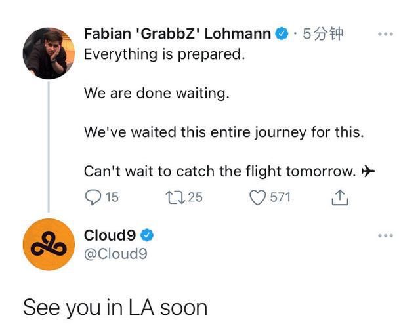Tap the share icon under GrabbZ's tweet
The width and height of the screenshot is (420, 324).
(340, 197)
